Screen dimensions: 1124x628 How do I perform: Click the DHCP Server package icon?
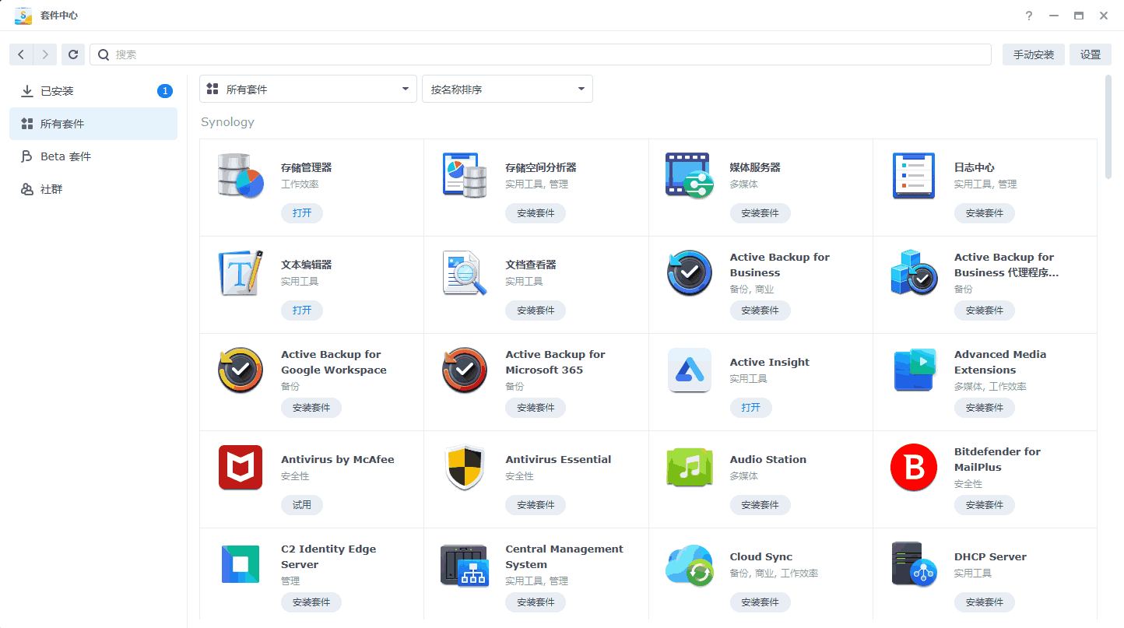(x=914, y=564)
